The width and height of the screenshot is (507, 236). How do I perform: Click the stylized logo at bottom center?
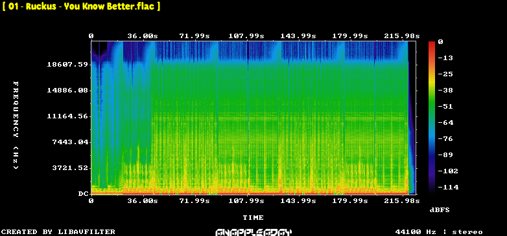click(253, 232)
